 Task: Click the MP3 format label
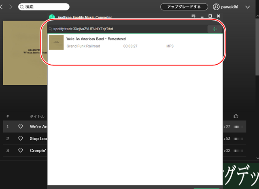170,46
